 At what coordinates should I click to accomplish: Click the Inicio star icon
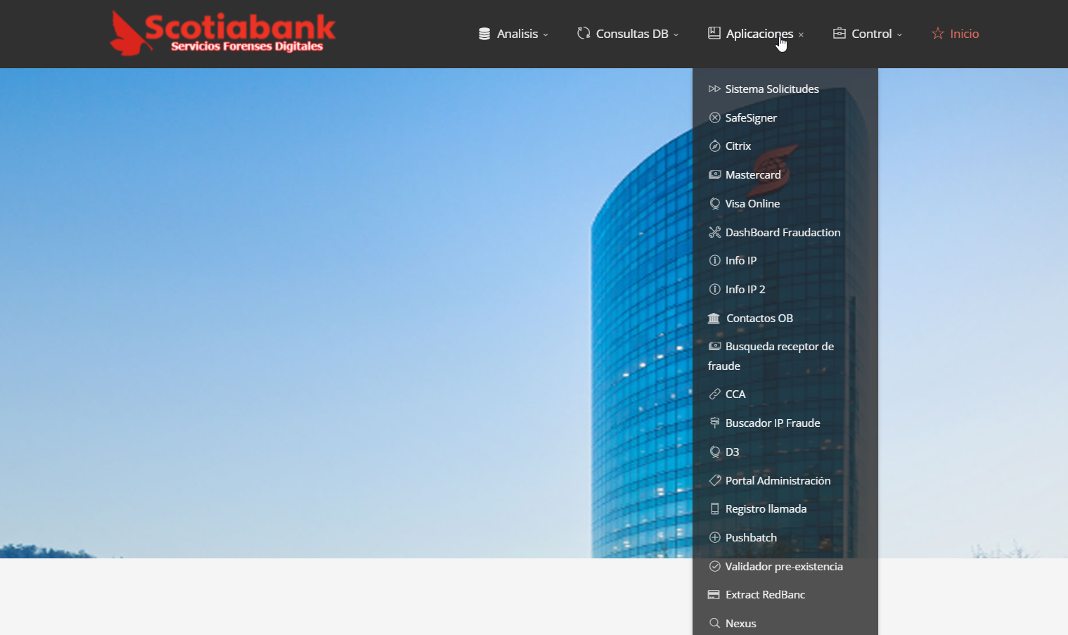[x=938, y=33]
